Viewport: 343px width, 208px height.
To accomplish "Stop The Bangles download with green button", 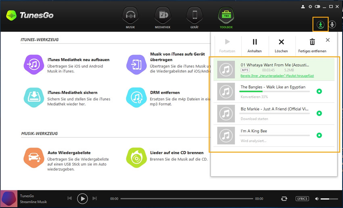I will point(319,92).
